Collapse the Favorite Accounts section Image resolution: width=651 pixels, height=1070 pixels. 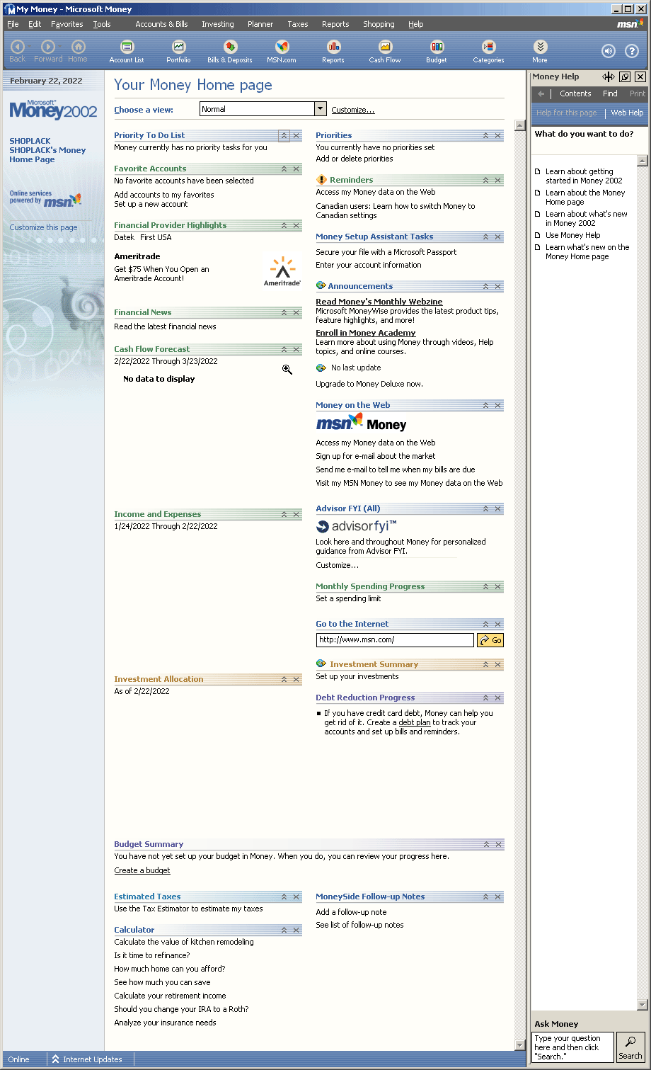click(x=284, y=169)
